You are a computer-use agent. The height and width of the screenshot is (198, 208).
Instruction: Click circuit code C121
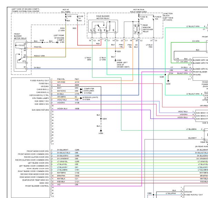pos(77,182)
